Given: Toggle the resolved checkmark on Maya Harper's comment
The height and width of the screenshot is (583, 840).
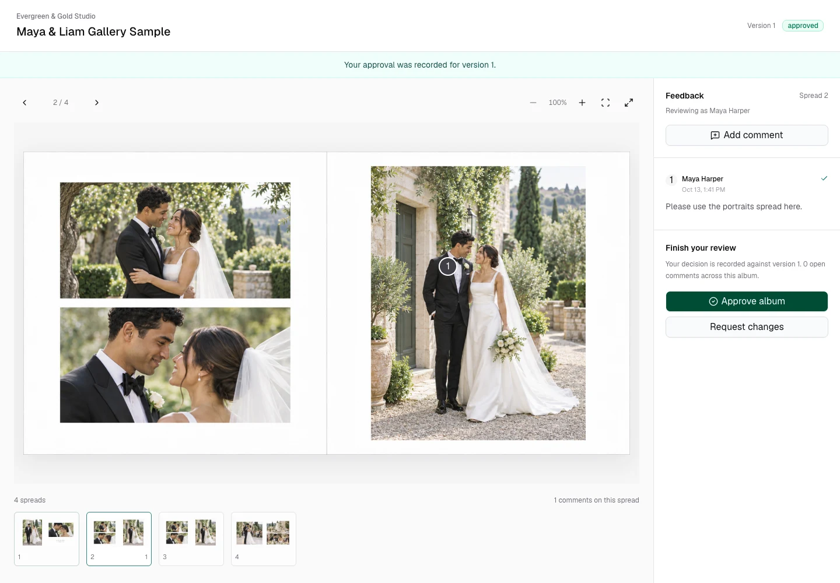Looking at the screenshot, I should (824, 178).
